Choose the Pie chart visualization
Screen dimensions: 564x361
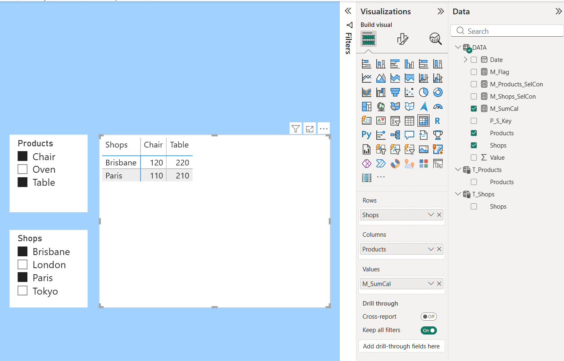click(x=424, y=92)
